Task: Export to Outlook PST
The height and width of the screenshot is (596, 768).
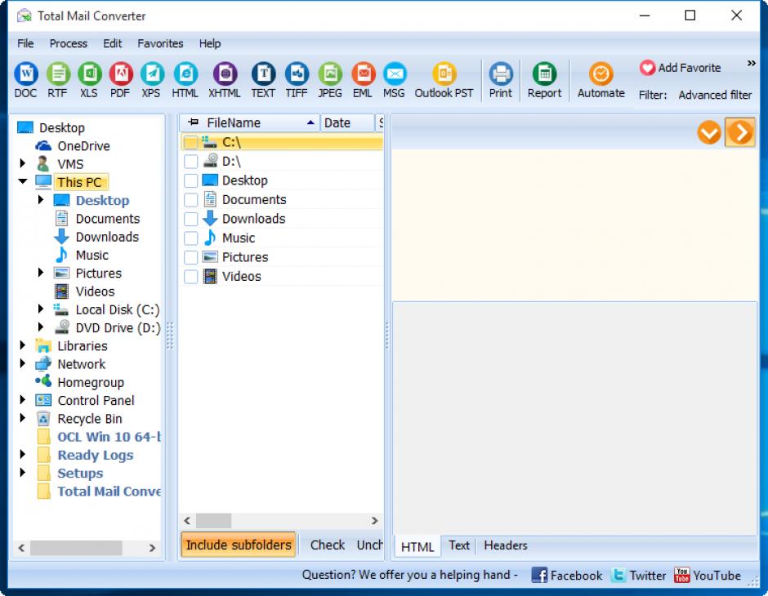Action: [444, 80]
